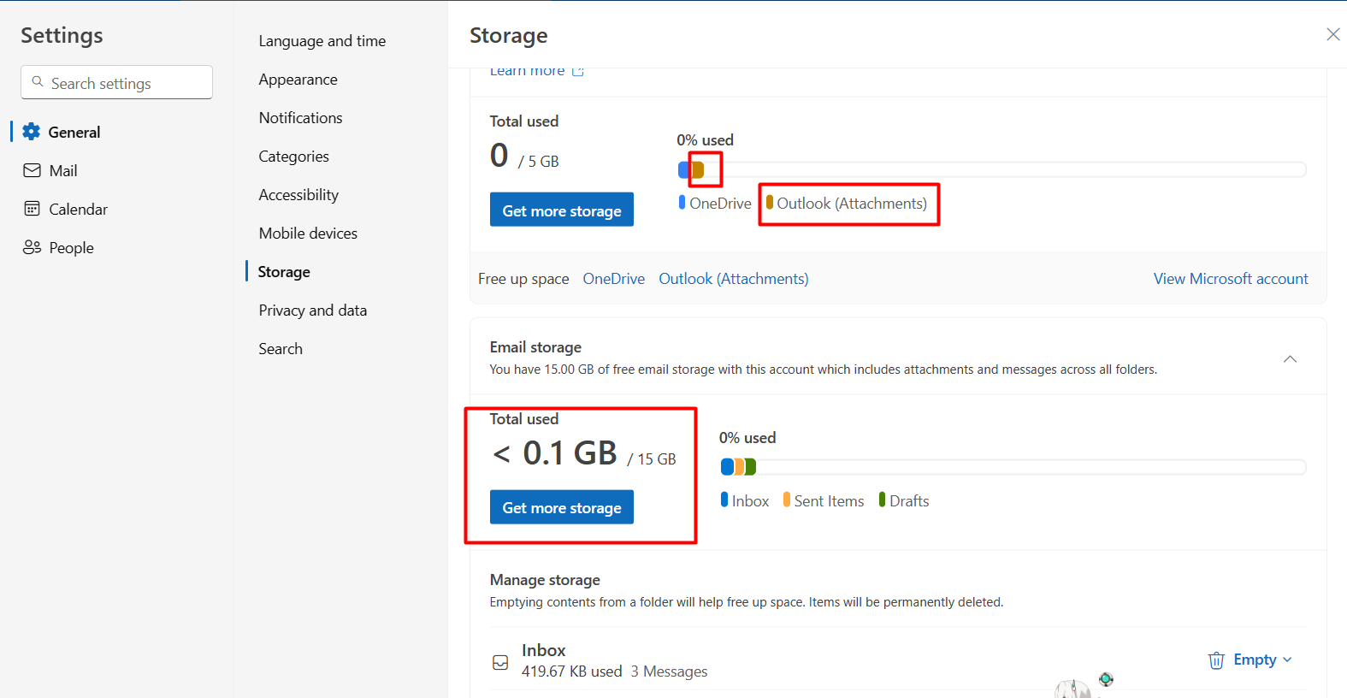The height and width of the screenshot is (698, 1347).
Task: Click the People icon in sidebar
Action: (x=32, y=247)
